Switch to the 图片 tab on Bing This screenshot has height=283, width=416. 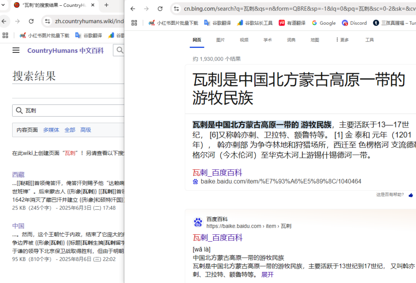tap(221, 39)
